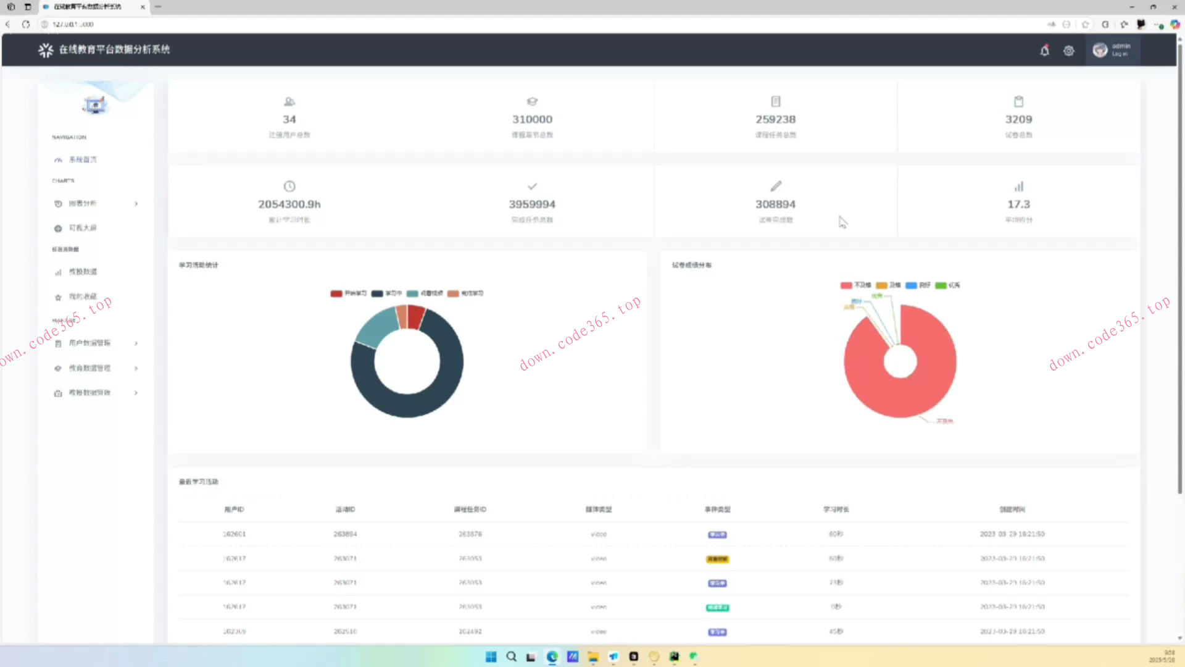Open 系统首页 in the navigation sidebar
This screenshot has width=1185, height=667.
coord(83,159)
